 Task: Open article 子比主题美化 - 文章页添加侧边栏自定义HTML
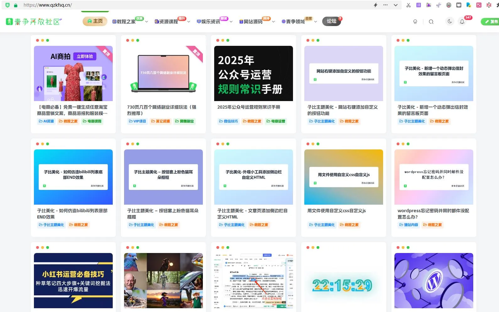pyautogui.click(x=252, y=214)
